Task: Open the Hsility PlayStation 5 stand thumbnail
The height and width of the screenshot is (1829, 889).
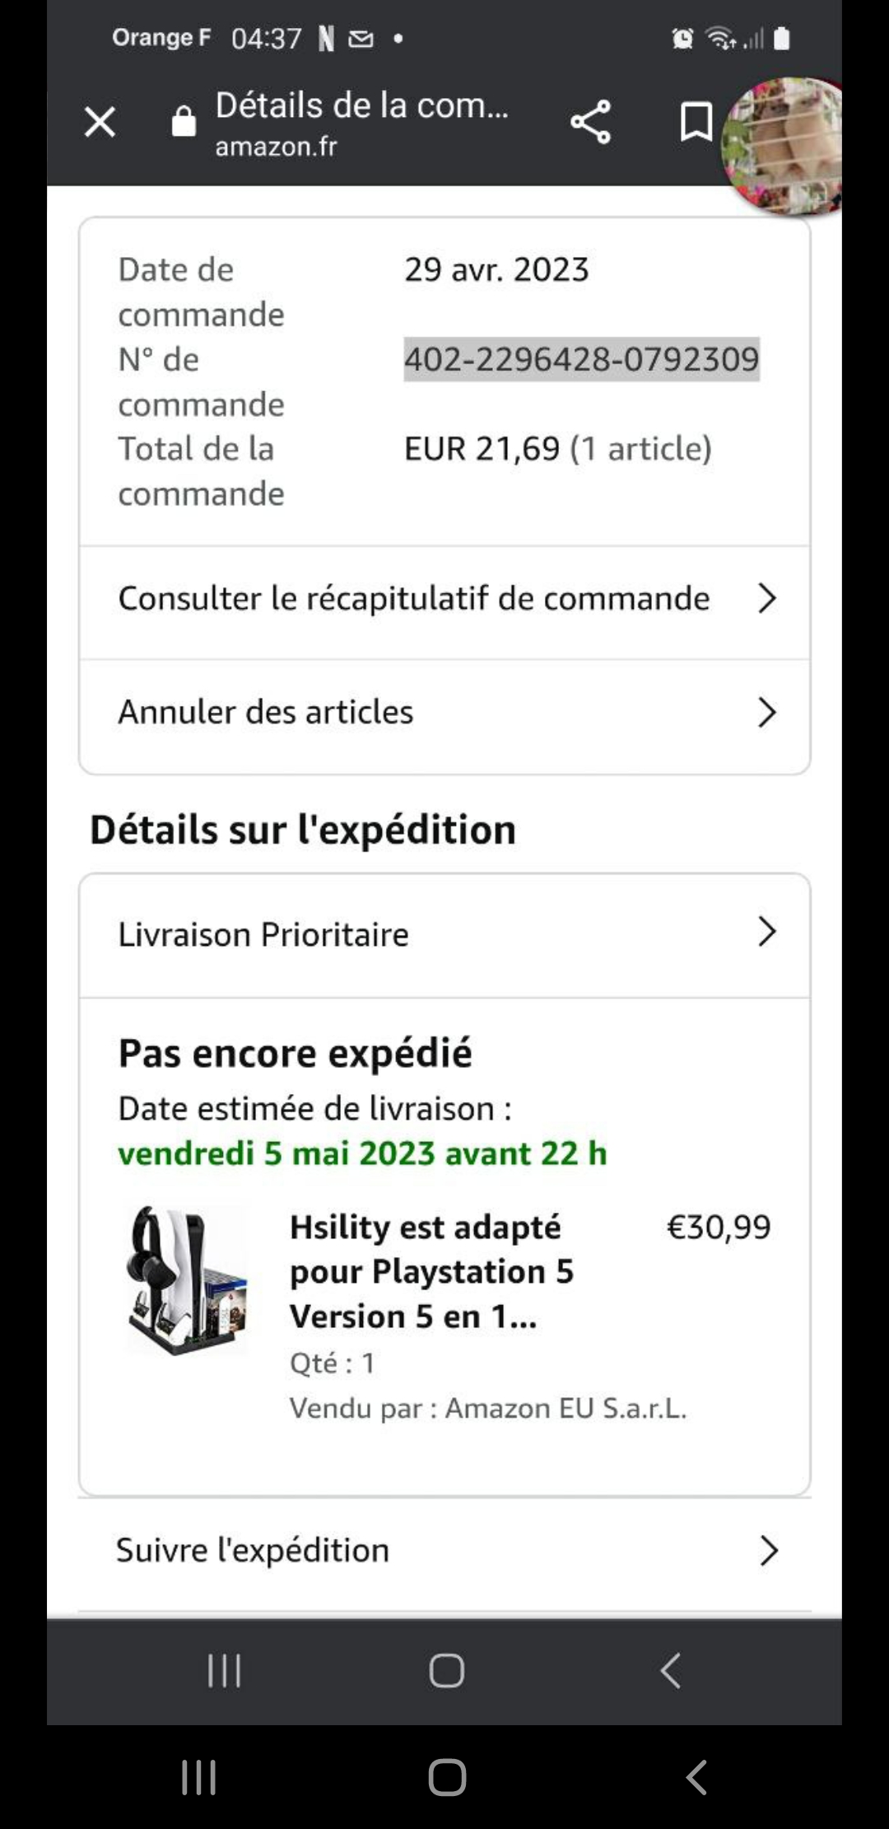Action: (187, 1279)
